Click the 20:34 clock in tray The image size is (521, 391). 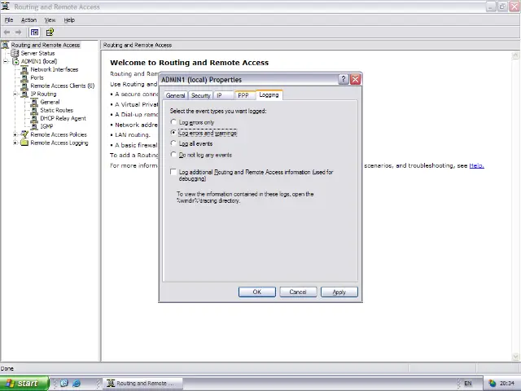coord(506,384)
